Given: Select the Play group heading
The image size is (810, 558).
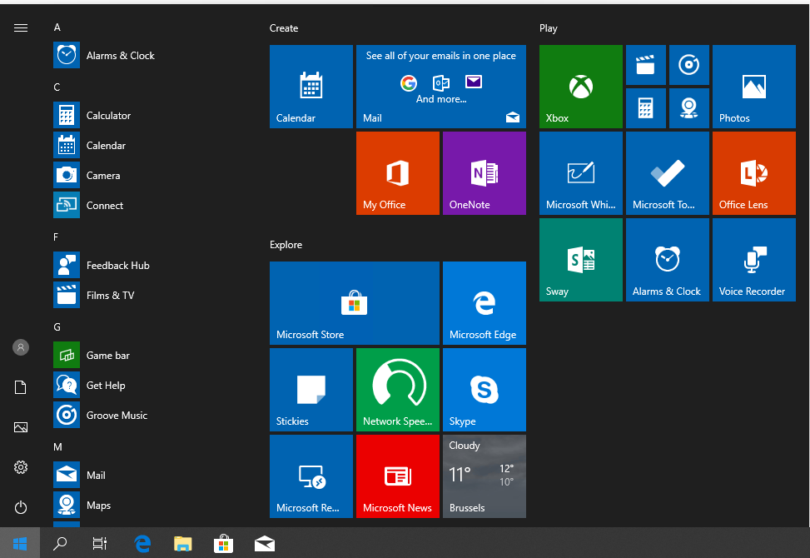Looking at the screenshot, I should [x=548, y=28].
